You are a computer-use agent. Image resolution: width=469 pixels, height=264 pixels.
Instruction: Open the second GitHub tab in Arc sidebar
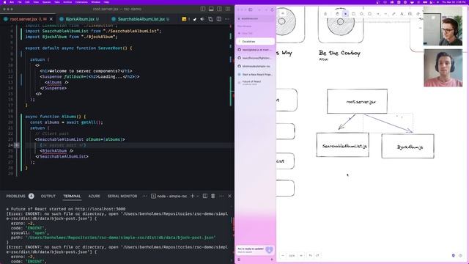click(x=256, y=58)
